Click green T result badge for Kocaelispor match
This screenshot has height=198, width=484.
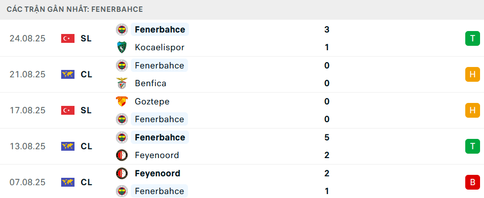coord(472,38)
